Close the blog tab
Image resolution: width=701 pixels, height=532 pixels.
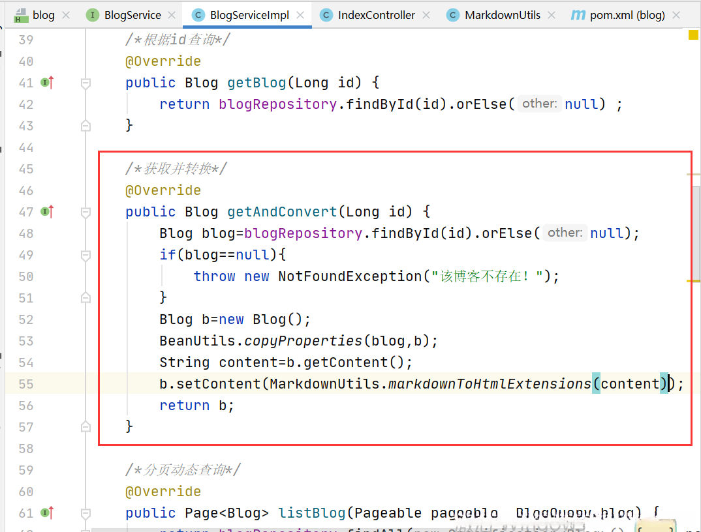(66, 15)
